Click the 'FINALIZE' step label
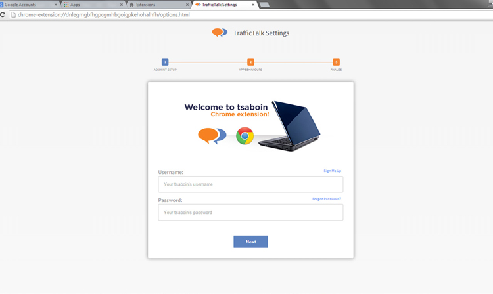Screen dimensions: 493x294 [x=336, y=70]
